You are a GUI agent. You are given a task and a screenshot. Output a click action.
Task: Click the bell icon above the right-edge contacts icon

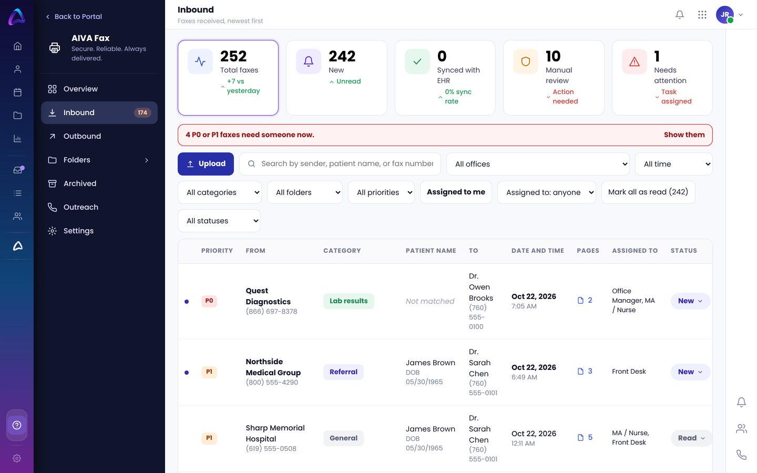(741, 402)
